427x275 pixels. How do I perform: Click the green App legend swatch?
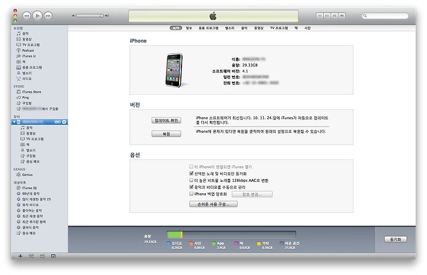click(213, 244)
